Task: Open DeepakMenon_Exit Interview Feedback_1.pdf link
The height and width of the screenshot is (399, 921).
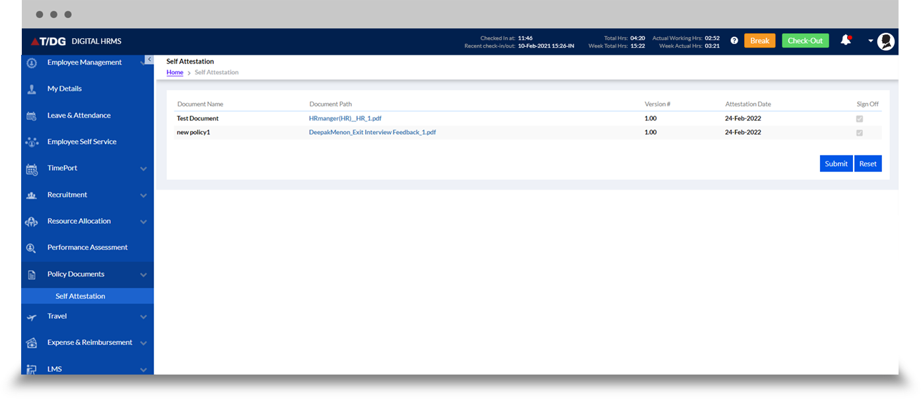Action: click(x=372, y=132)
